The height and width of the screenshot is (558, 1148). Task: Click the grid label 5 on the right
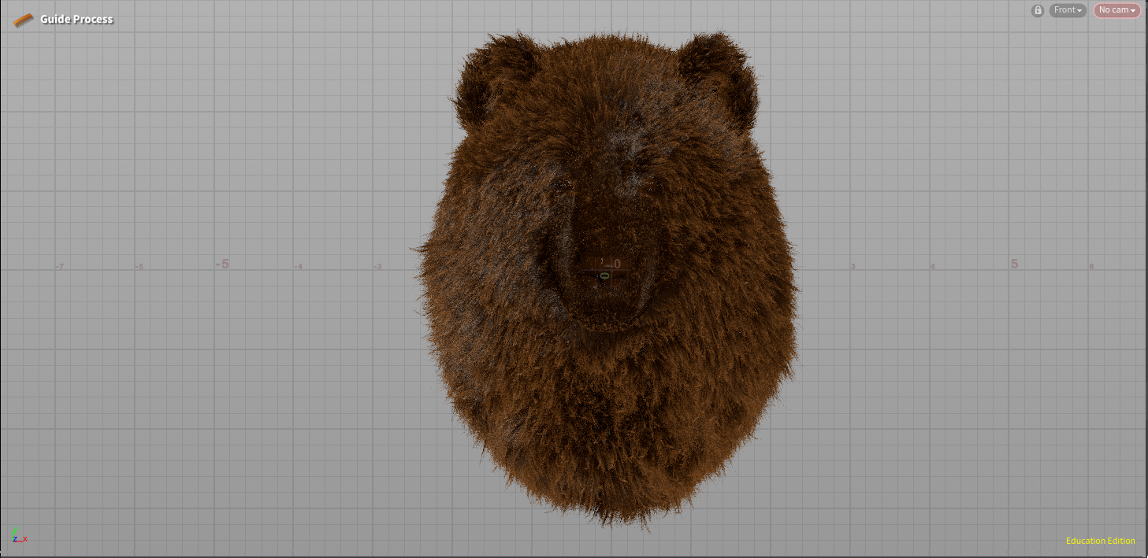coord(1014,264)
